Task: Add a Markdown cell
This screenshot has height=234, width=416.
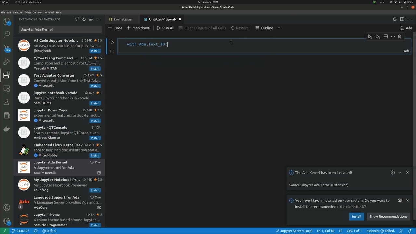Action: click(138, 28)
